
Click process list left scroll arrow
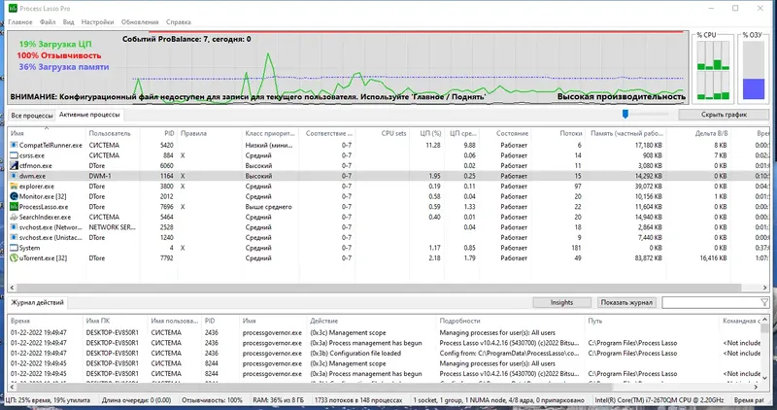(x=12, y=288)
